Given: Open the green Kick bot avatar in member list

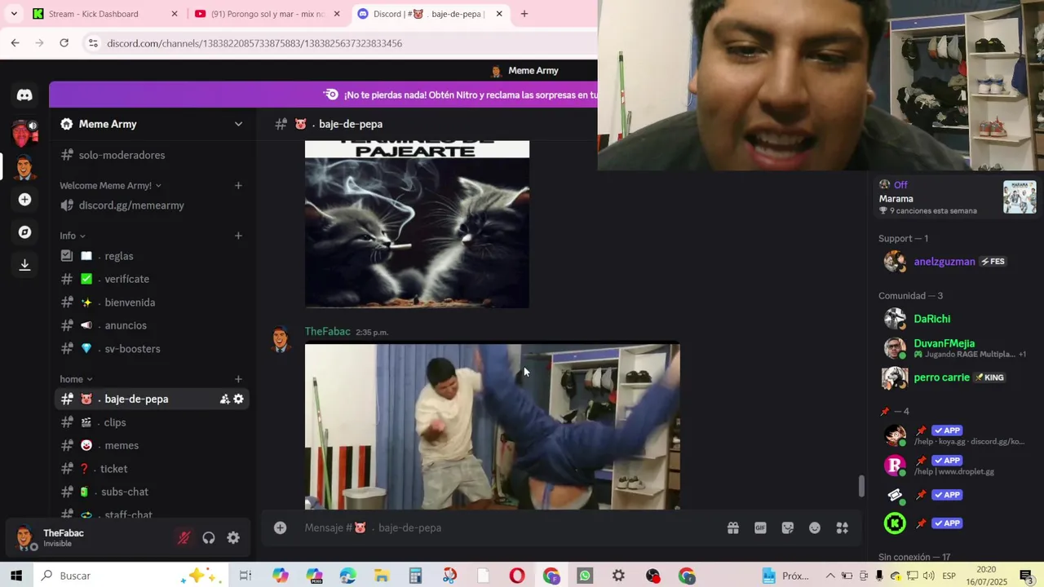Looking at the screenshot, I should tap(895, 523).
